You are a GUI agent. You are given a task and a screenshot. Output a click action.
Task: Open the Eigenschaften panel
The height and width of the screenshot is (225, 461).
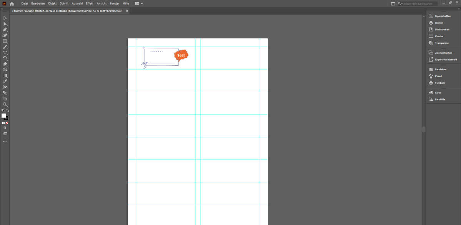[443, 16]
